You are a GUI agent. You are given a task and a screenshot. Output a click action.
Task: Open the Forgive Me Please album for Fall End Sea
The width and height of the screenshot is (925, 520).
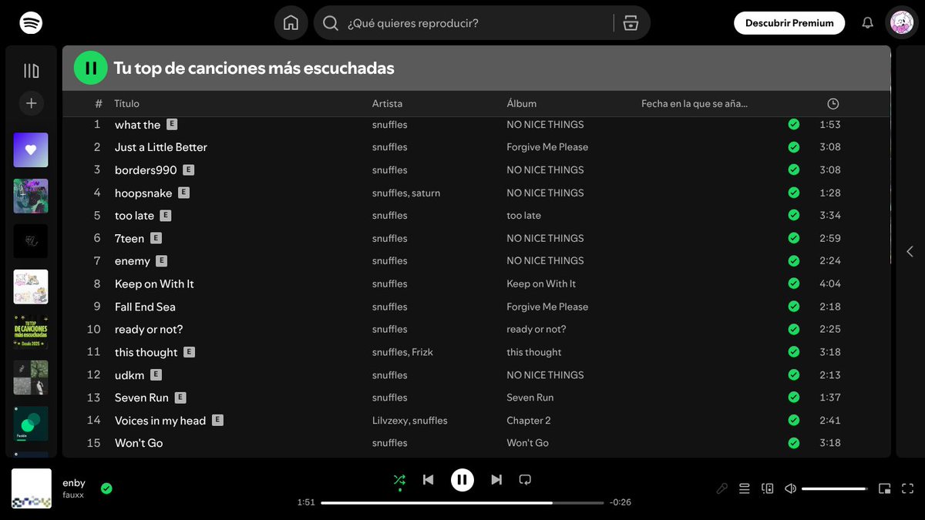pyautogui.click(x=547, y=307)
